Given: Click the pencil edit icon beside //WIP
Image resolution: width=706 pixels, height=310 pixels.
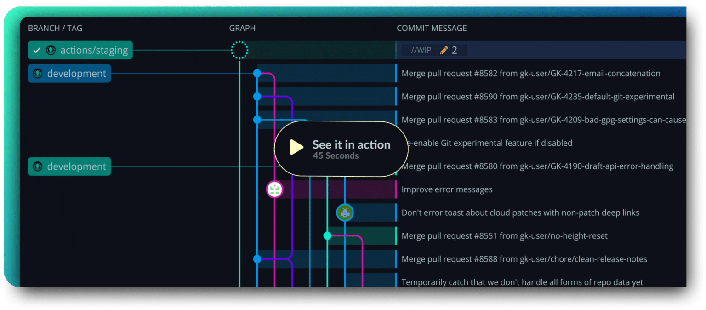Looking at the screenshot, I should point(444,50).
